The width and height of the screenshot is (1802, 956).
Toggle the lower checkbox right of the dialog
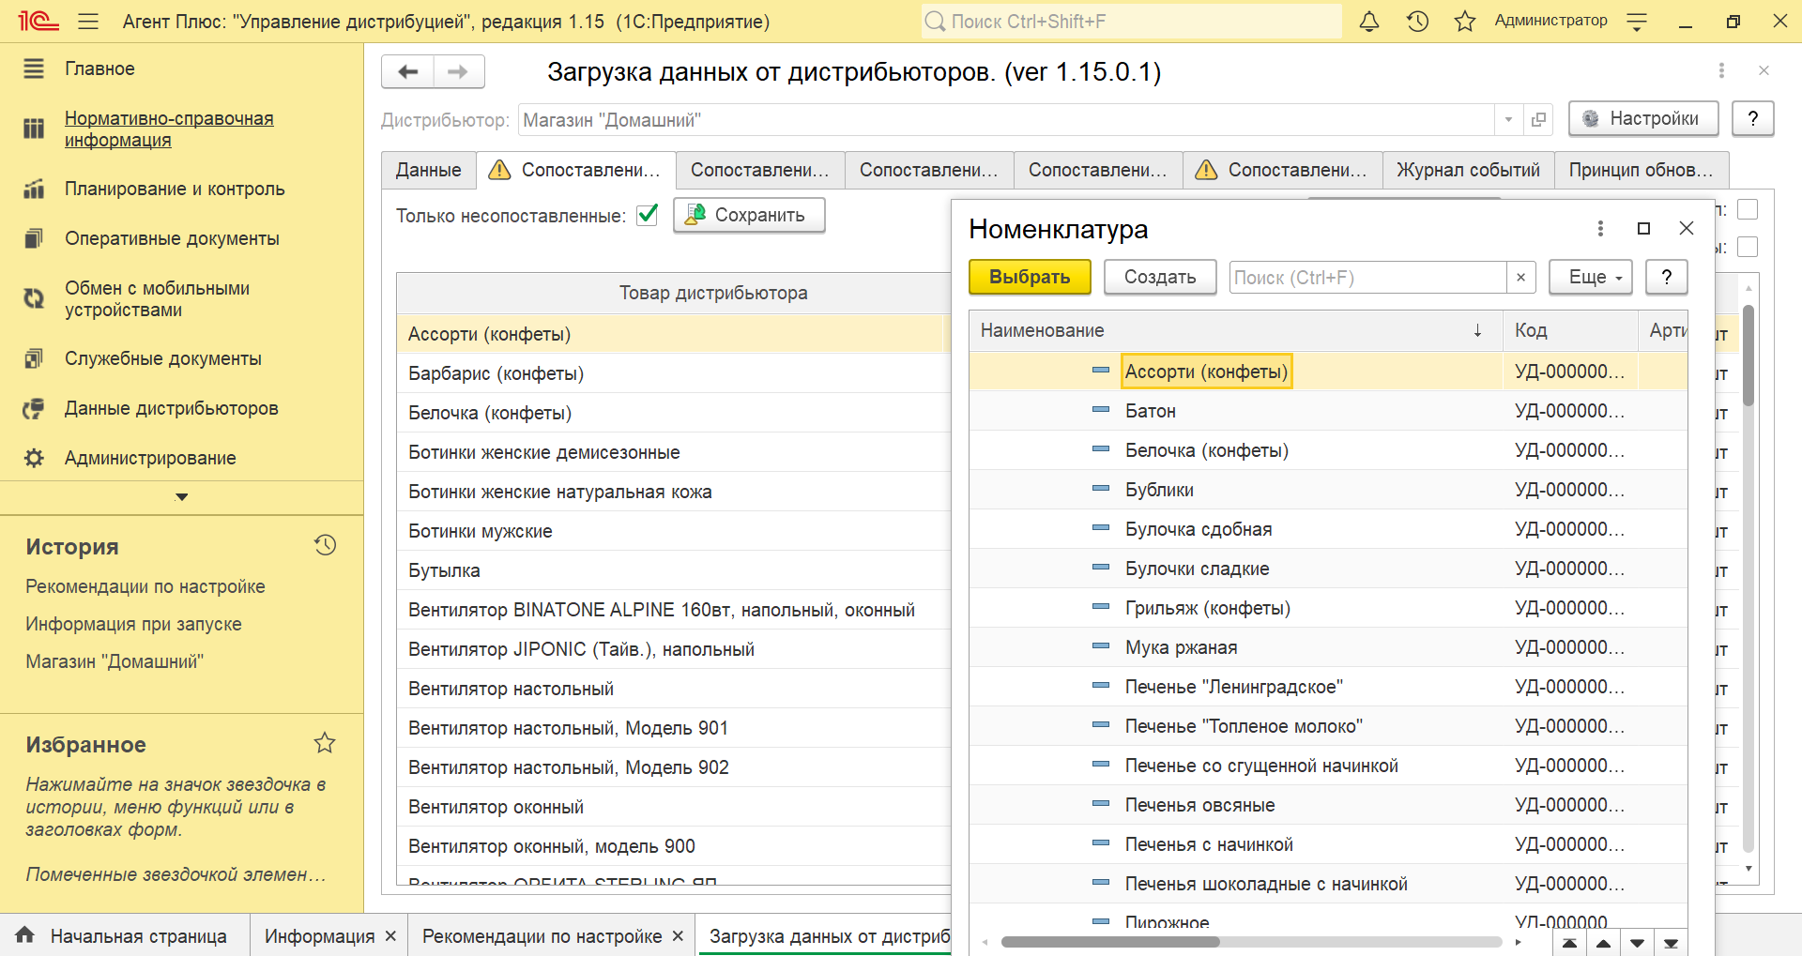[1748, 247]
